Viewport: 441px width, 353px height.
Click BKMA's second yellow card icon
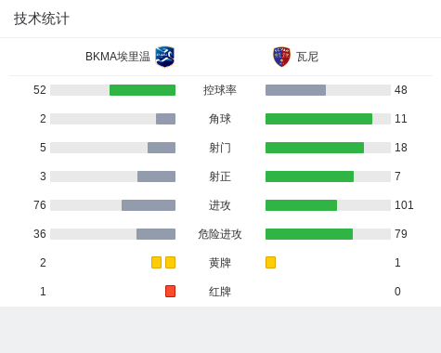(x=170, y=263)
